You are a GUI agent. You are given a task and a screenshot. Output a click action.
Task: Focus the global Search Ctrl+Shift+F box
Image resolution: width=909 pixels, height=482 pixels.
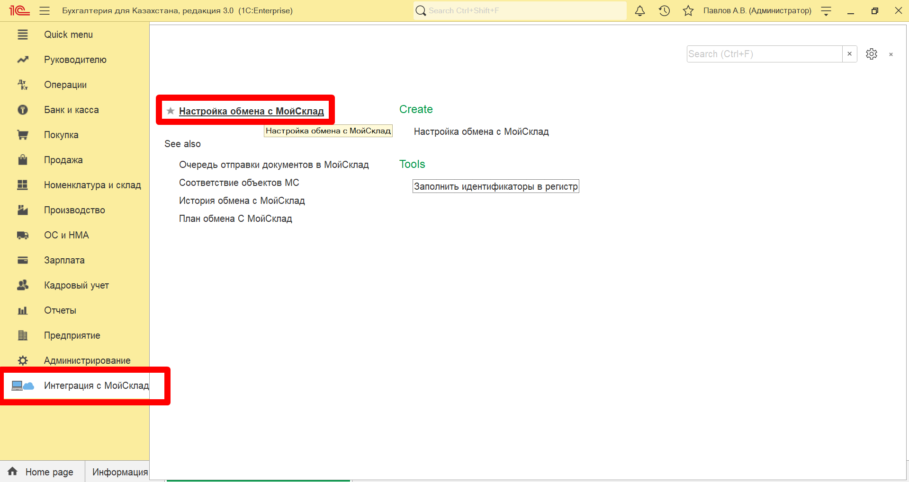pyautogui.click(x=520, y=10)
